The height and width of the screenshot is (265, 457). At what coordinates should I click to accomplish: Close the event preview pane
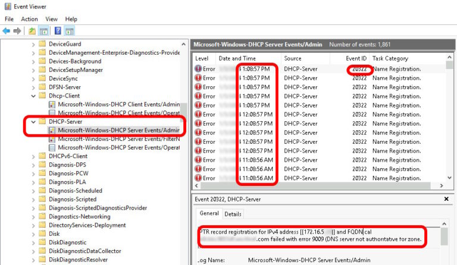pos(446,200)
